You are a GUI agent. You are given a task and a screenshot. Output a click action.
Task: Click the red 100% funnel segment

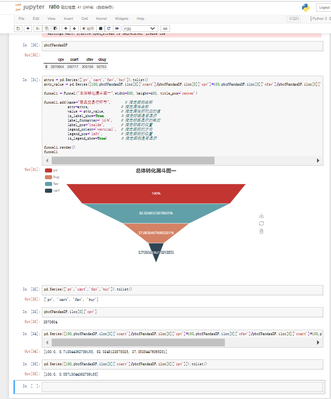156,194
